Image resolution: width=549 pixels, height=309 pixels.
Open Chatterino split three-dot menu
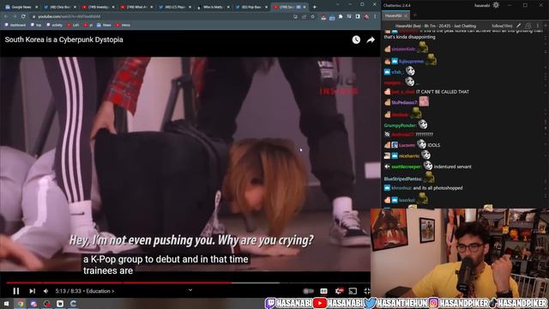click(538, 26)
